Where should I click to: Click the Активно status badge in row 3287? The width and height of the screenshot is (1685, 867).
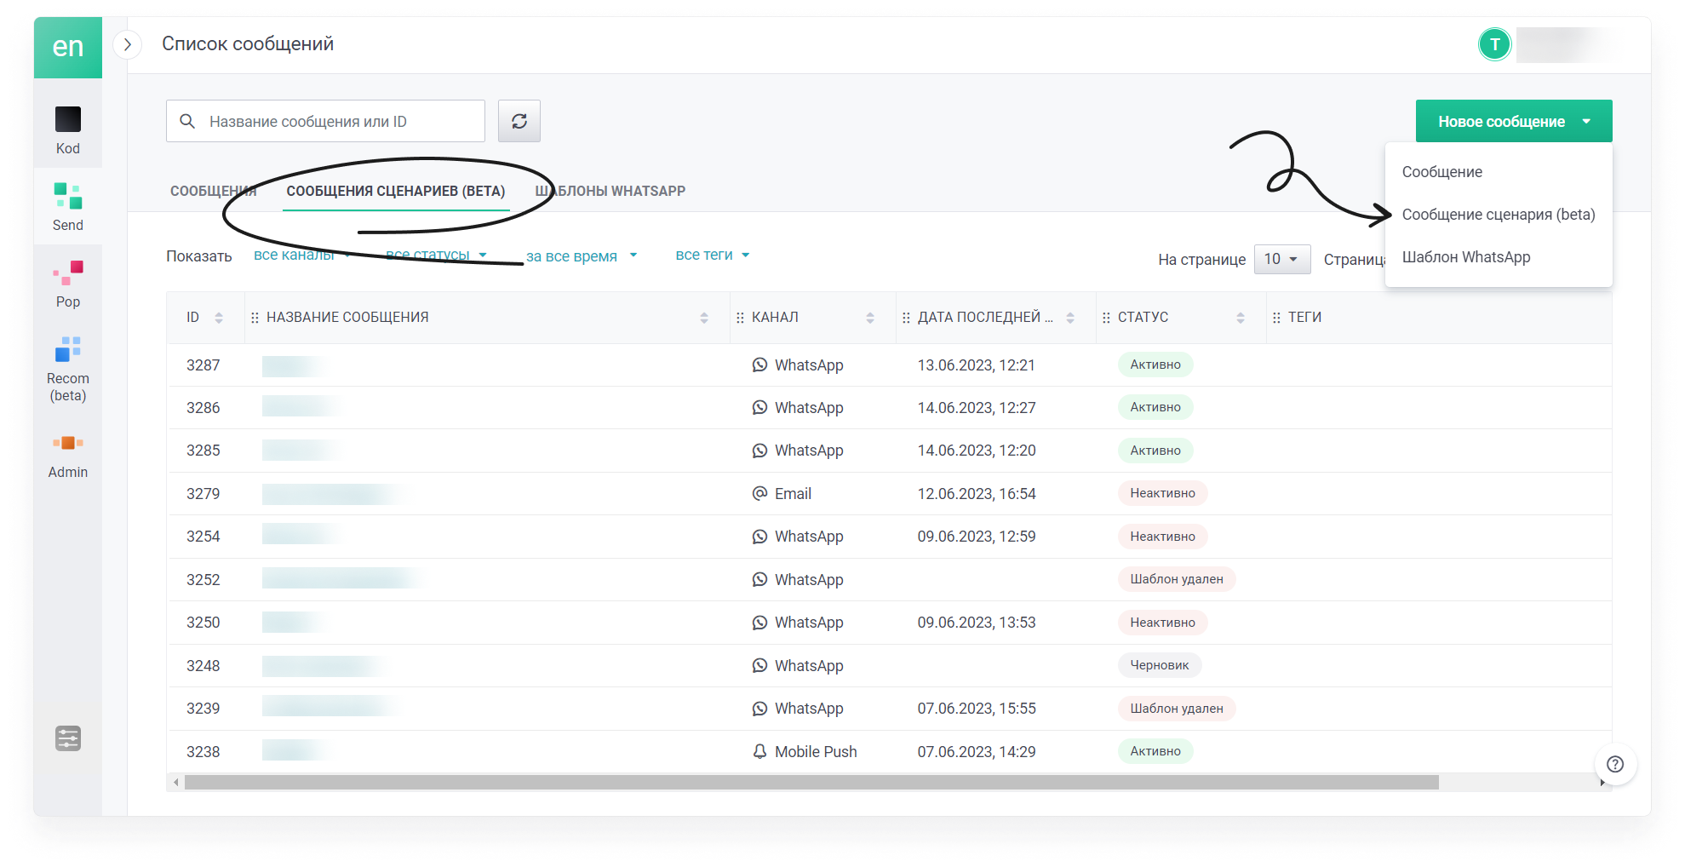click(1155, 365)
